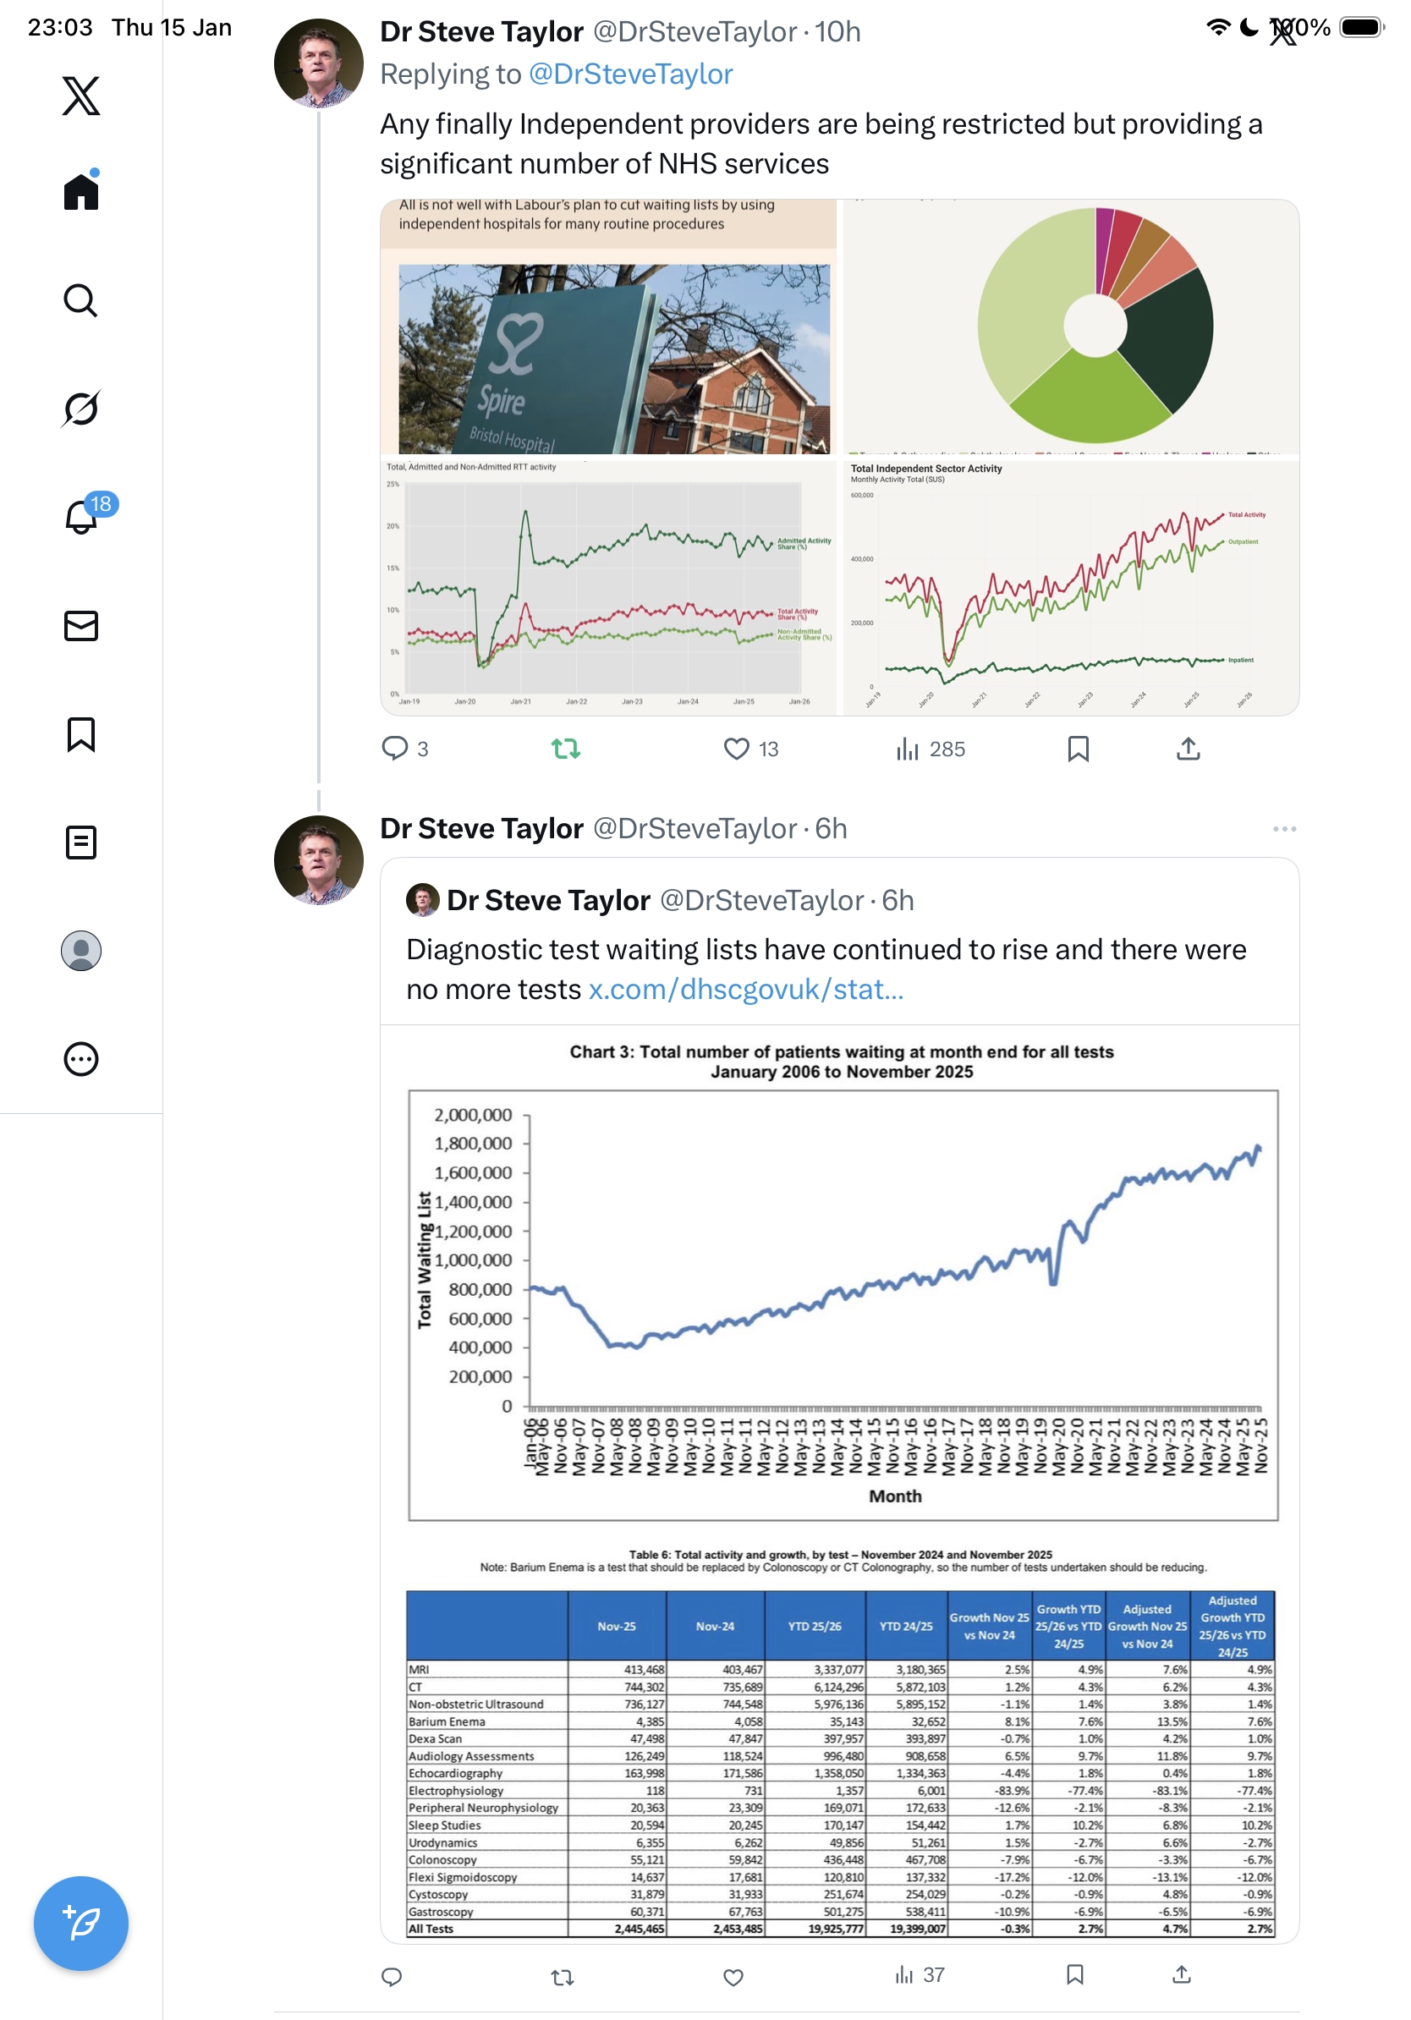Open Messages envelope icon
1411x2020 pixels.
[x=81, y=625]
